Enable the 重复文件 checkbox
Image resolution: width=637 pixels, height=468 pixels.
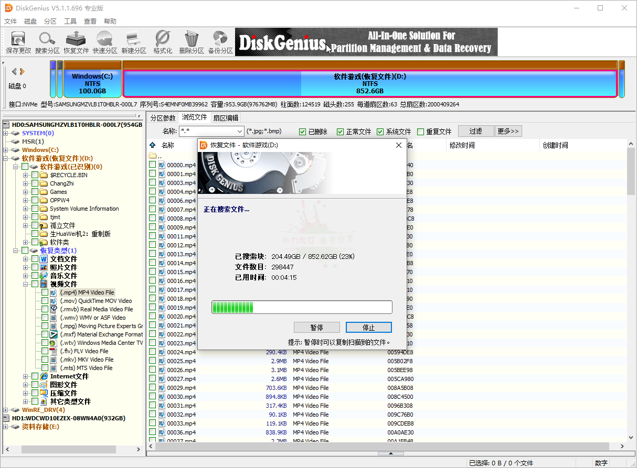[x=420, y=132]
